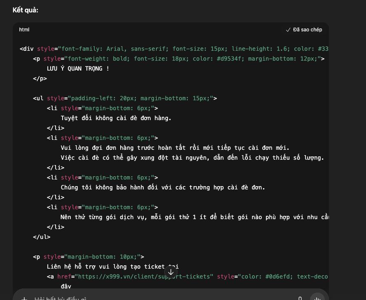Start voice mode with the waveform icon

317,298
